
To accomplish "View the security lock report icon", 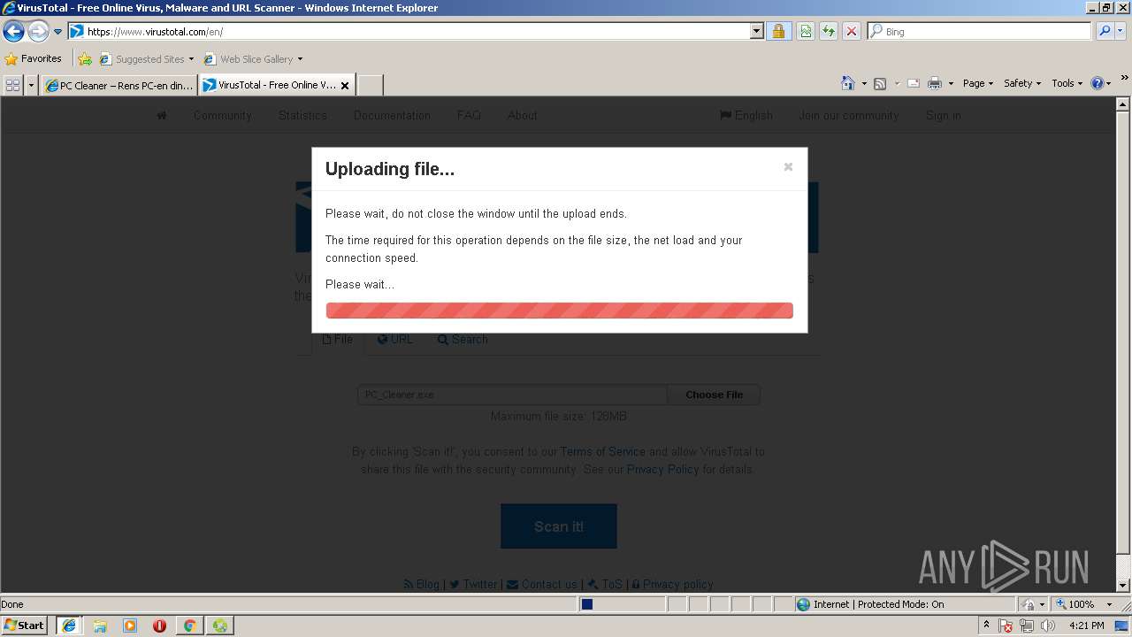I will point(778,31).
